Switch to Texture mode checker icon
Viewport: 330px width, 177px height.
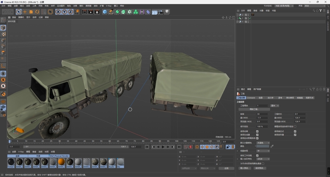[x=3, y=34]
